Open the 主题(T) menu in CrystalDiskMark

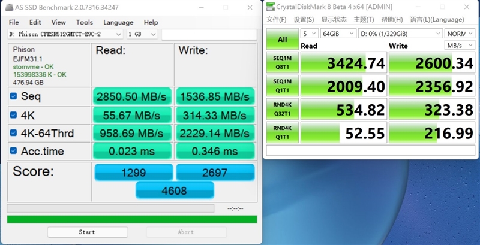click(364, 20)
